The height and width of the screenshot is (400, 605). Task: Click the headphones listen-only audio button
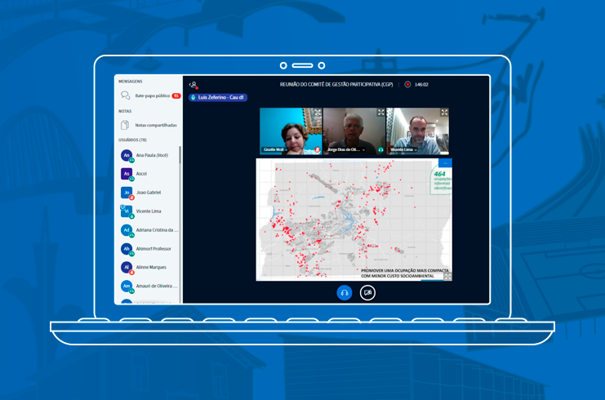click(345, 292)
